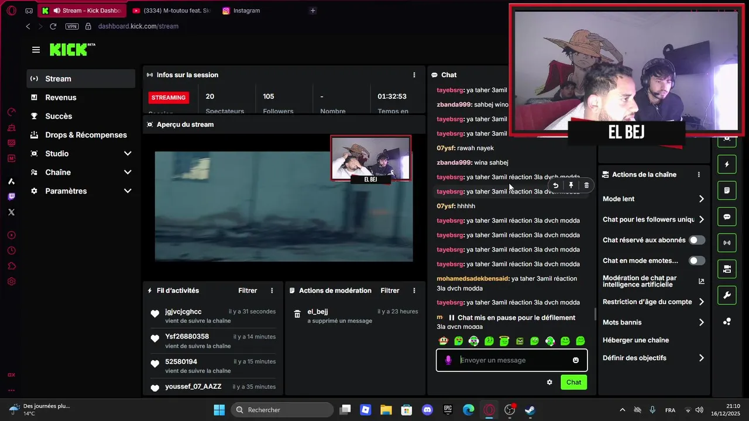Screen dimensions: 749x421
Task: Open the wrench icon in right rail
Action: [727, 295]
